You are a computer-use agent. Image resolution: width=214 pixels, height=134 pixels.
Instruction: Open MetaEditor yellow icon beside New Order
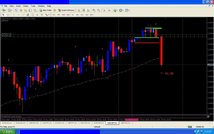54,10
